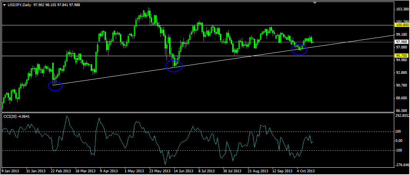Click the current price label 97.988
410x175 pixels.
402,42
